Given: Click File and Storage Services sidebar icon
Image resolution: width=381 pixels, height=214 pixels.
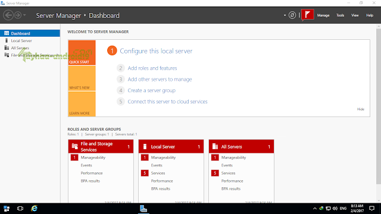Looking at the screenshot, I should pos(7,55).
